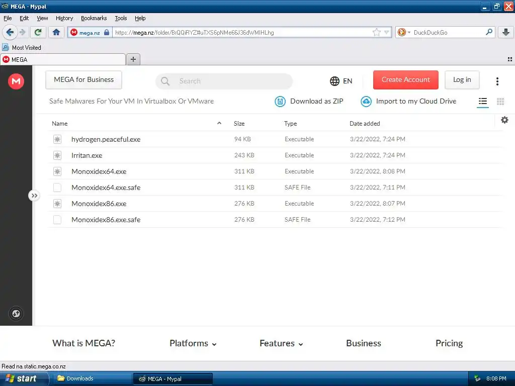Click into the MEGA Search field

click(224, 81)
